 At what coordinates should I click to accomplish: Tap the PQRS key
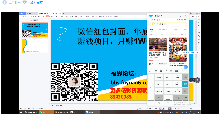pos(159,91)
